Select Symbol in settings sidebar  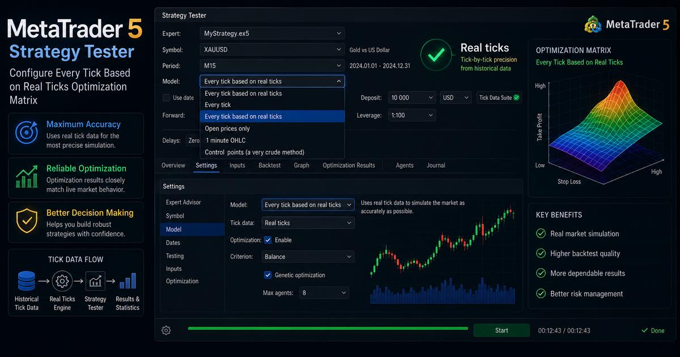click(192, 216)
